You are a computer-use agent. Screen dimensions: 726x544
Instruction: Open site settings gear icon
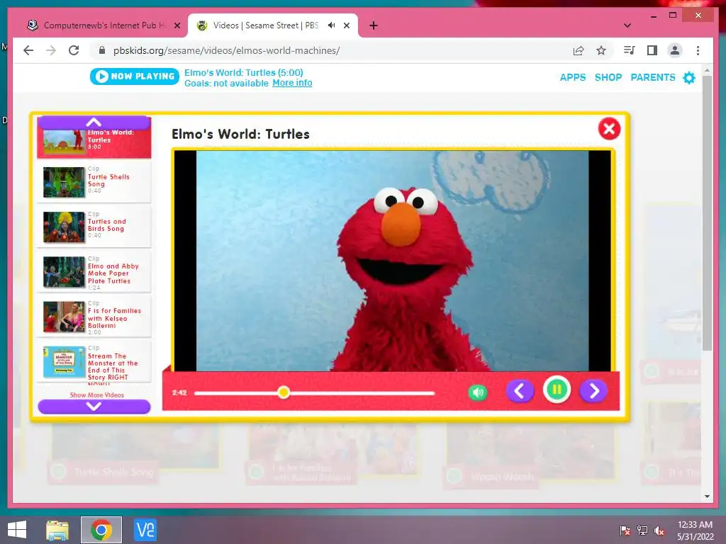[689, 77]
